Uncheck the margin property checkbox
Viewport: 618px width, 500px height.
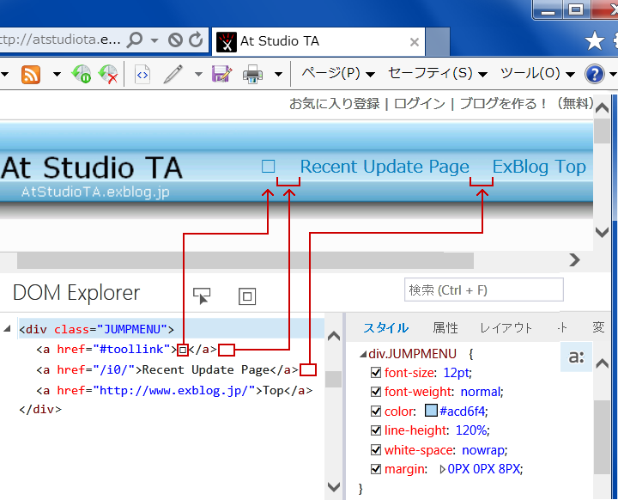(376, 469)
